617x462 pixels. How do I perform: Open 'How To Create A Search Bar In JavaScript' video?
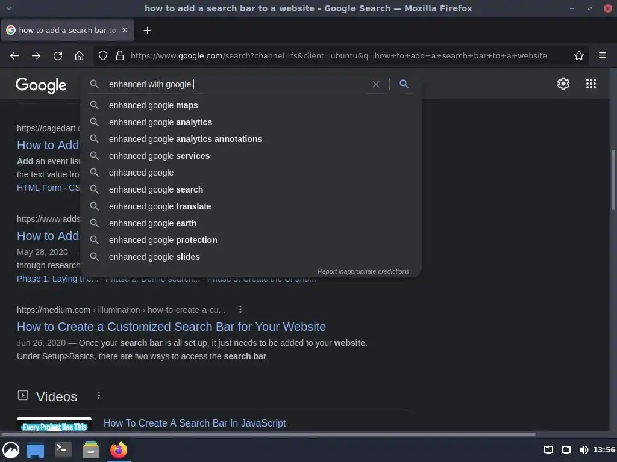coord(195,423)
